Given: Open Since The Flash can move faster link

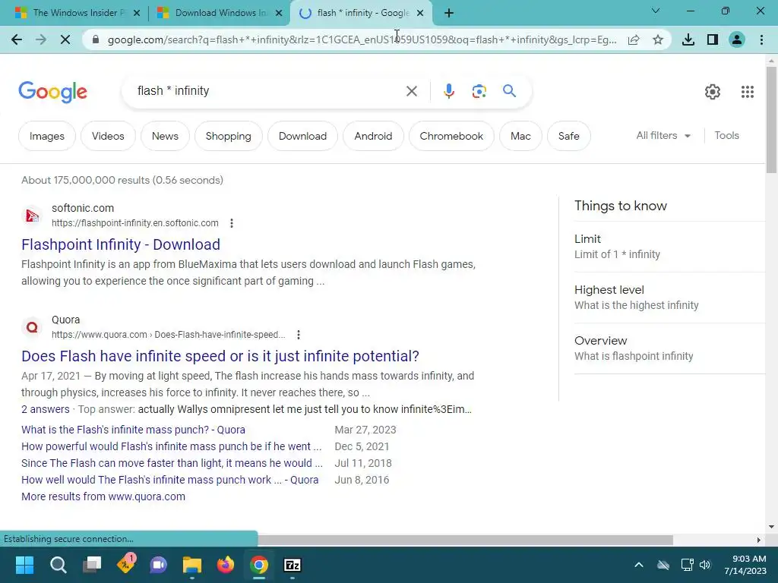Looking at the screenshot, I should pos(172,463).
